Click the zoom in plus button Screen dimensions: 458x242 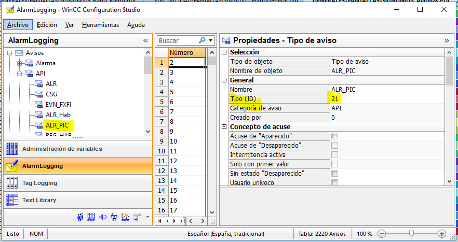442,234
